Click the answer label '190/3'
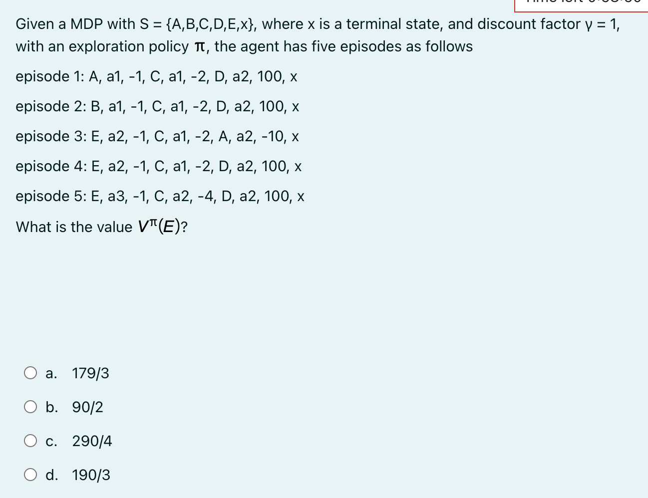 tap(91, 475)
